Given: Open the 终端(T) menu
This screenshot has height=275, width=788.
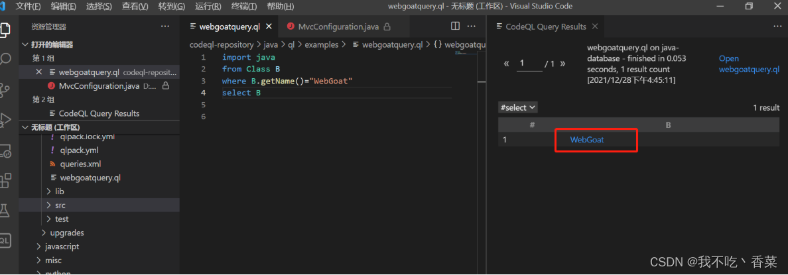Looking at the screenshot, I should (x=243, y=6).
